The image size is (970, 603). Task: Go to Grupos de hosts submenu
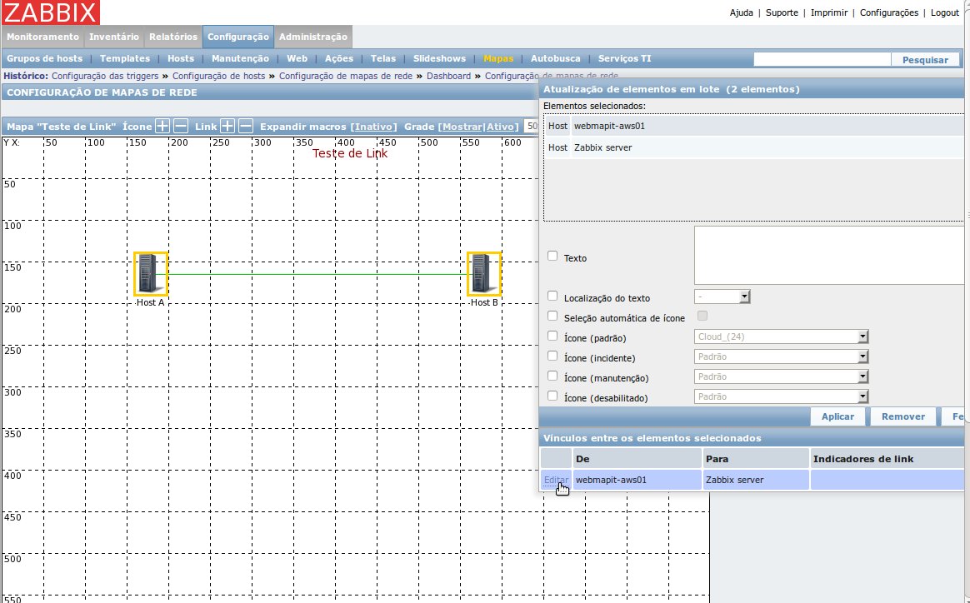[x=44, y=58]
